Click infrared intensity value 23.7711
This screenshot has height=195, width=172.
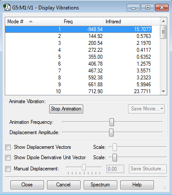coord(142,91)
